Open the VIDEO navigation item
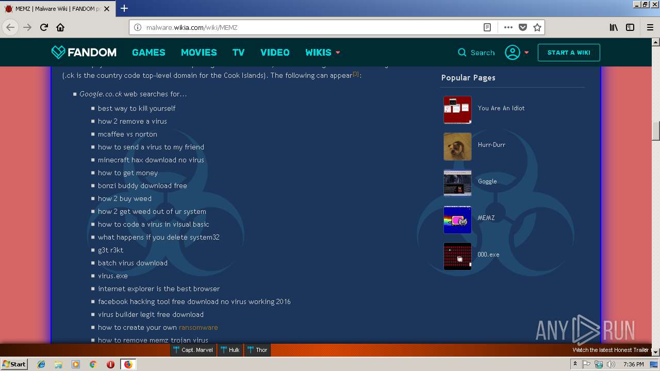The width and height of the screenshot is (660, 371). [x=275, y=53]
